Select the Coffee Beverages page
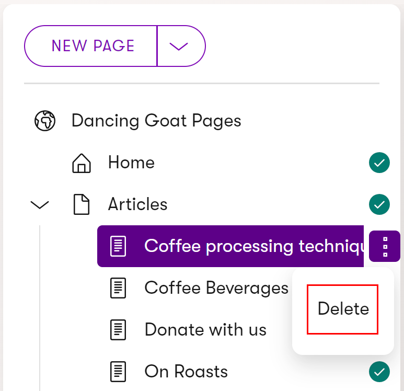Image resolution: width=404 pixels, height=391 pixels. pyautogui.click(x=216, y=287)
